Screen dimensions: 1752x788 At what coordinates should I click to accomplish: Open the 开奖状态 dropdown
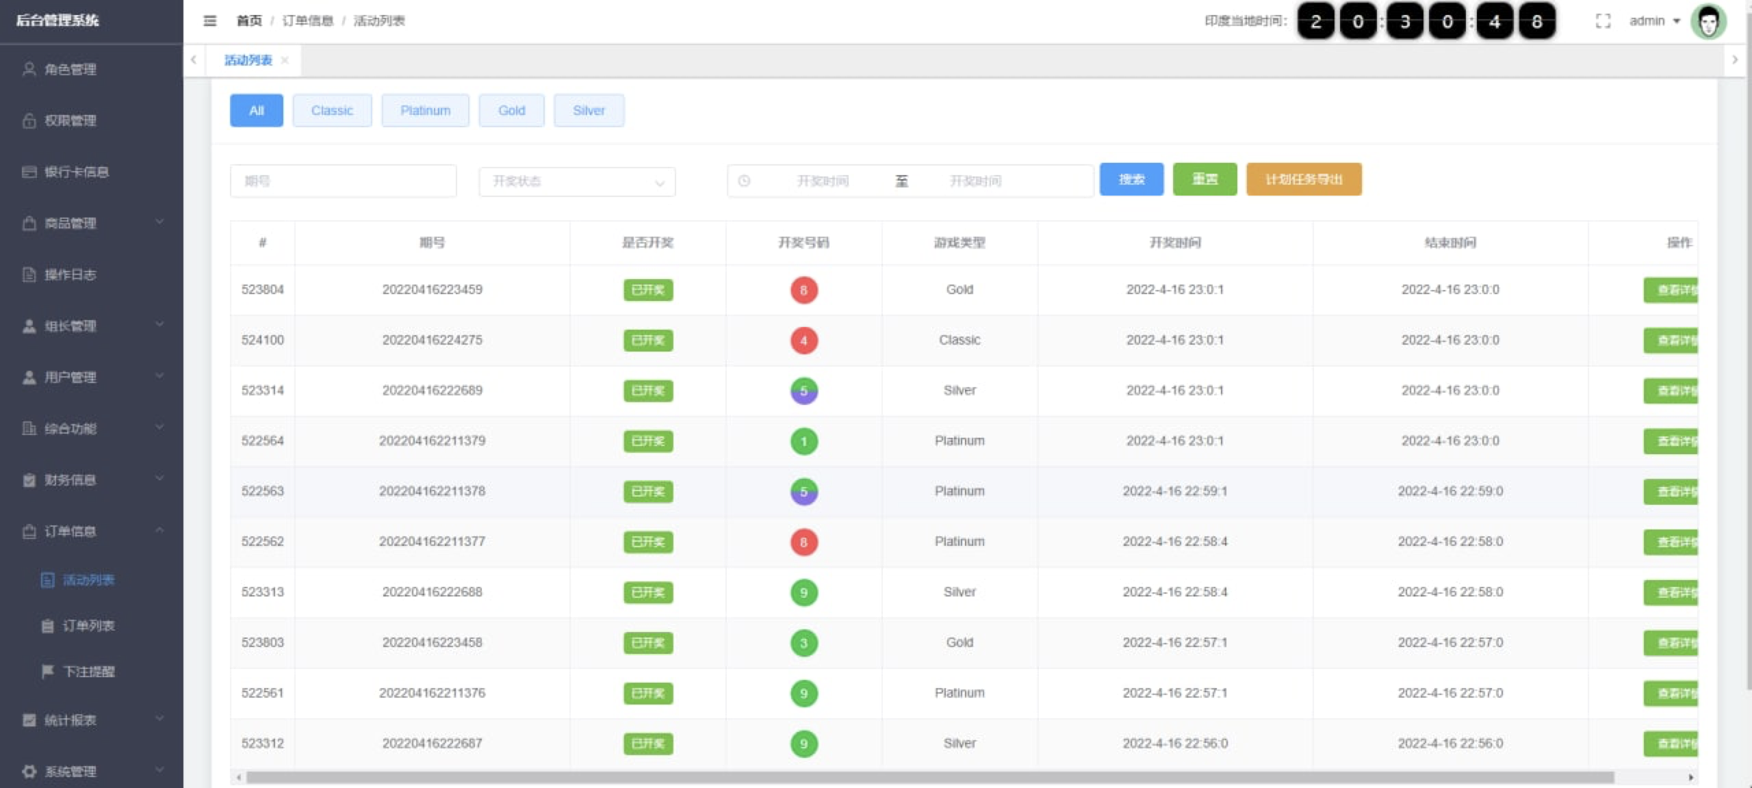[577, 181]
